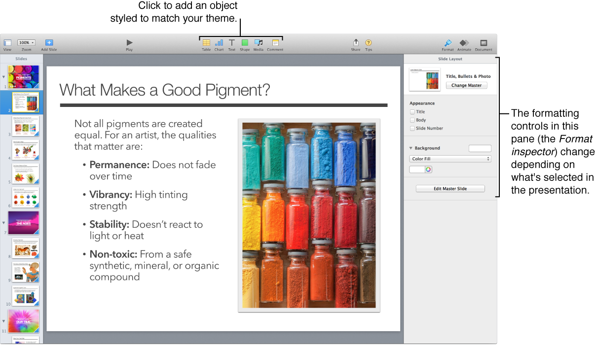The height and width of the screenshot is (345, 597).
Task: Click Edit Master Slide button
Action: point(450,189)
